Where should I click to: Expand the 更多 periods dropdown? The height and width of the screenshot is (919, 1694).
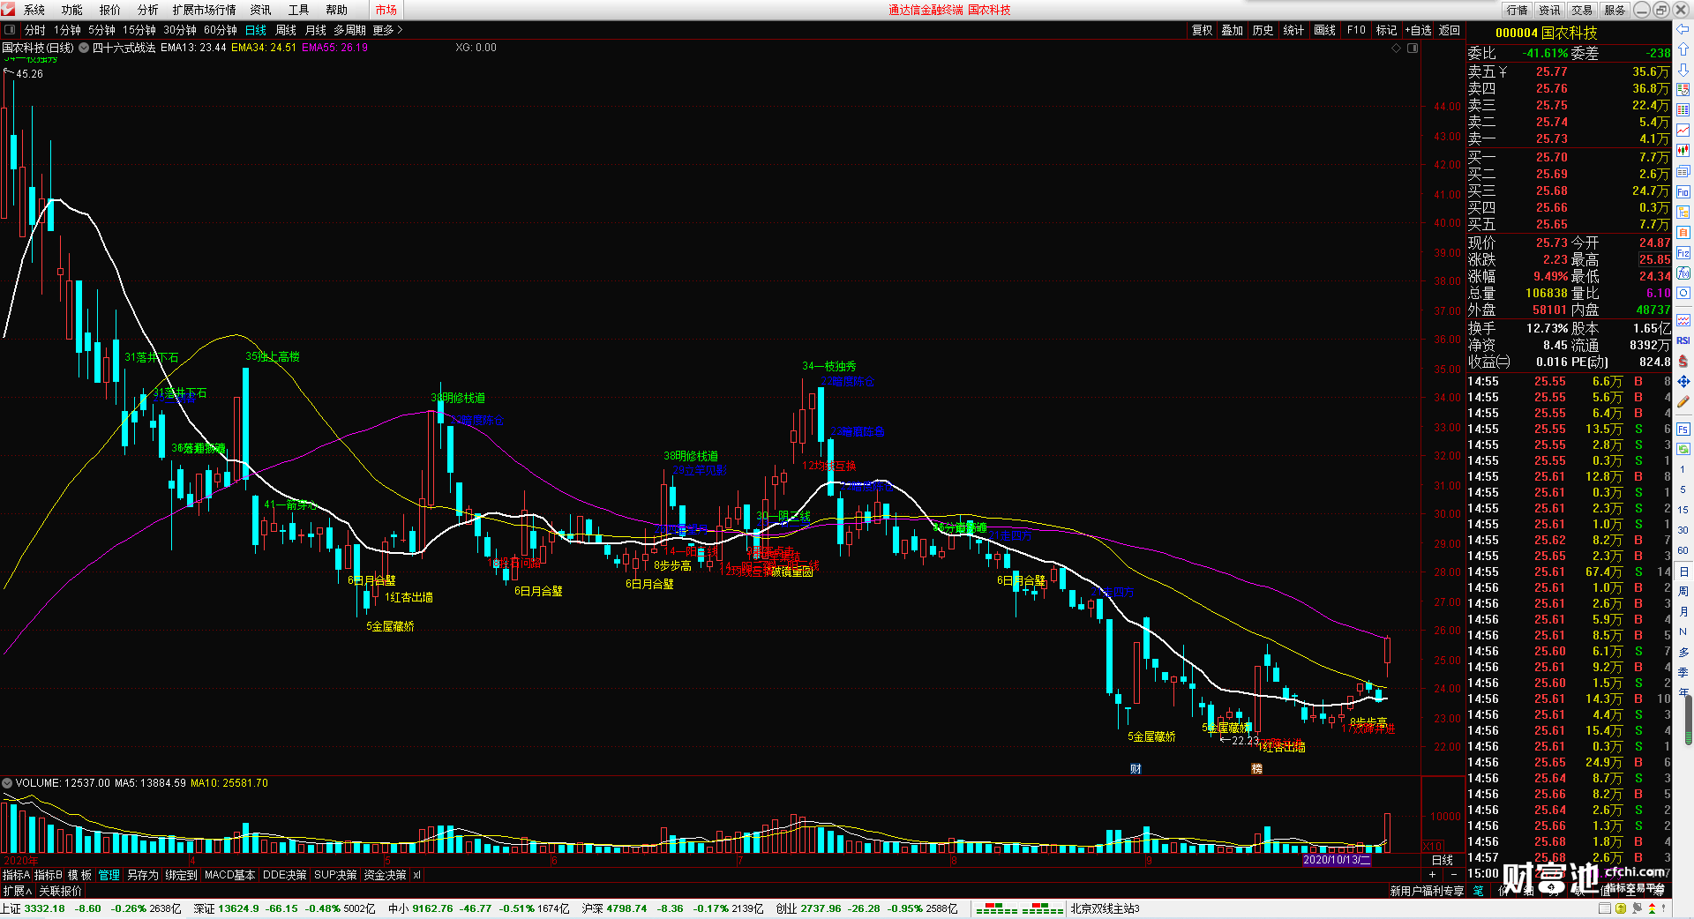tap(387, 30)
